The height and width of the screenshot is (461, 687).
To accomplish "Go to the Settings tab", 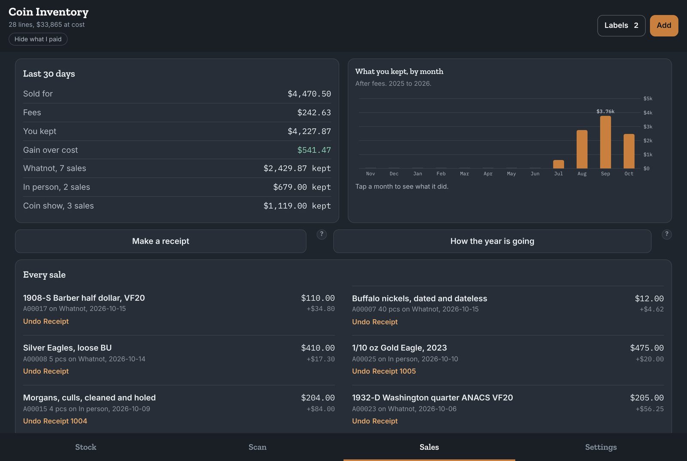I will point(601,447).
